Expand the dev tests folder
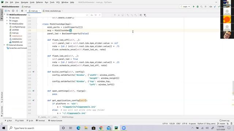This screenshot has height=131, width=234. pos(7,18)
